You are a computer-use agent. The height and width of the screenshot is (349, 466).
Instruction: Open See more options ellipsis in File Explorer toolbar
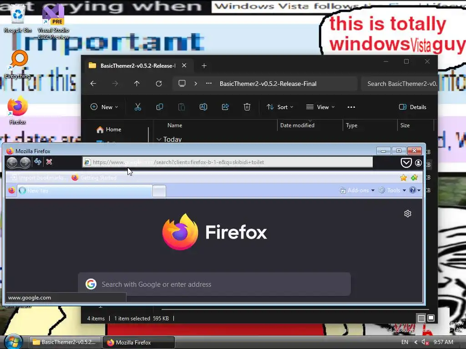(351, 107)
